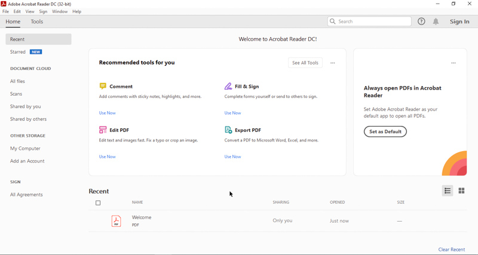This screenshot has height=255, width=478.
Task: Tick the select-all checkbox in Recent
Action: click(99, 203)
